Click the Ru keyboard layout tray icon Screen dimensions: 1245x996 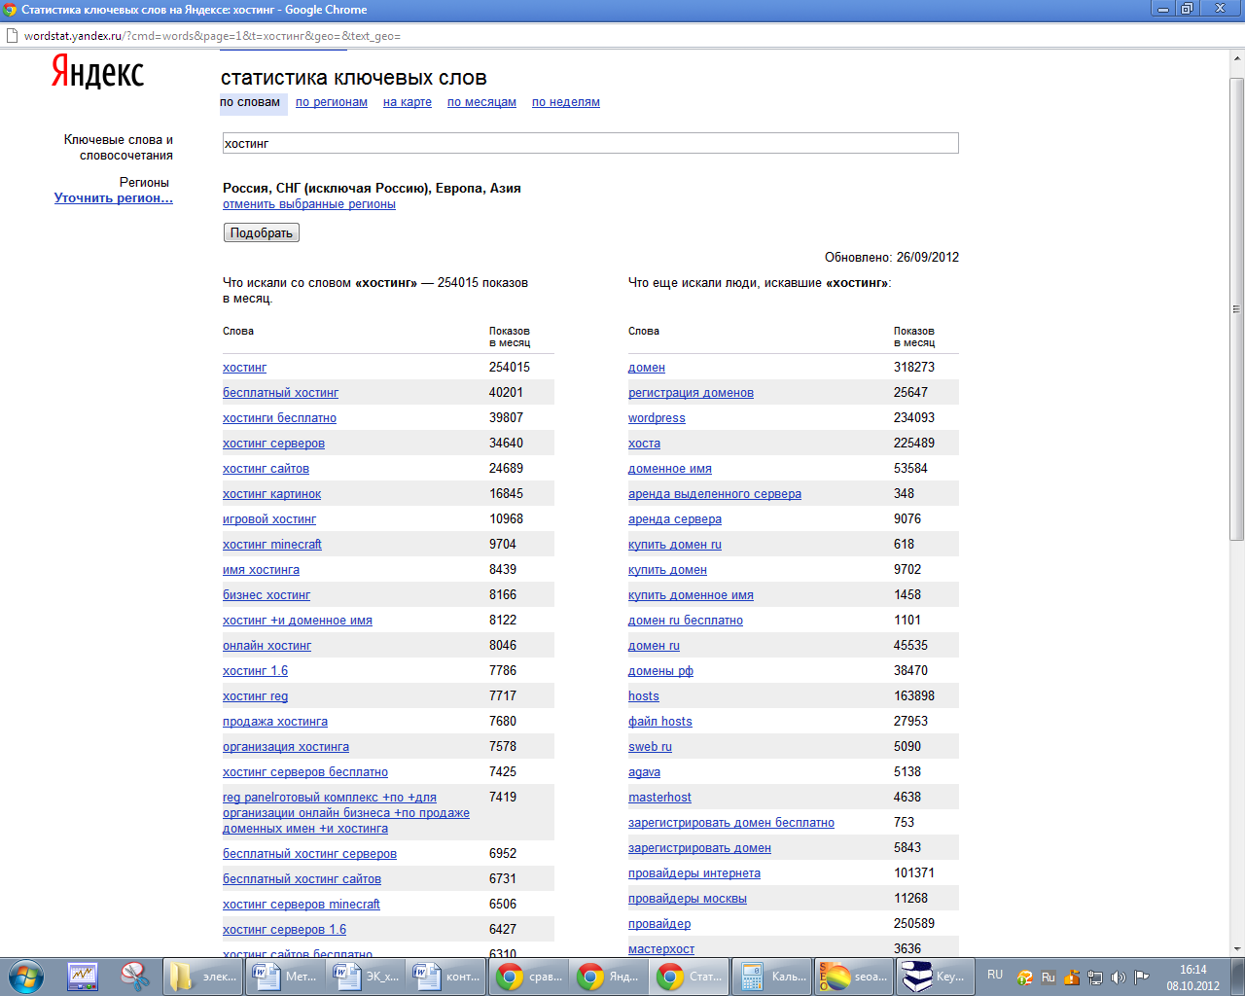[1049, 977]
